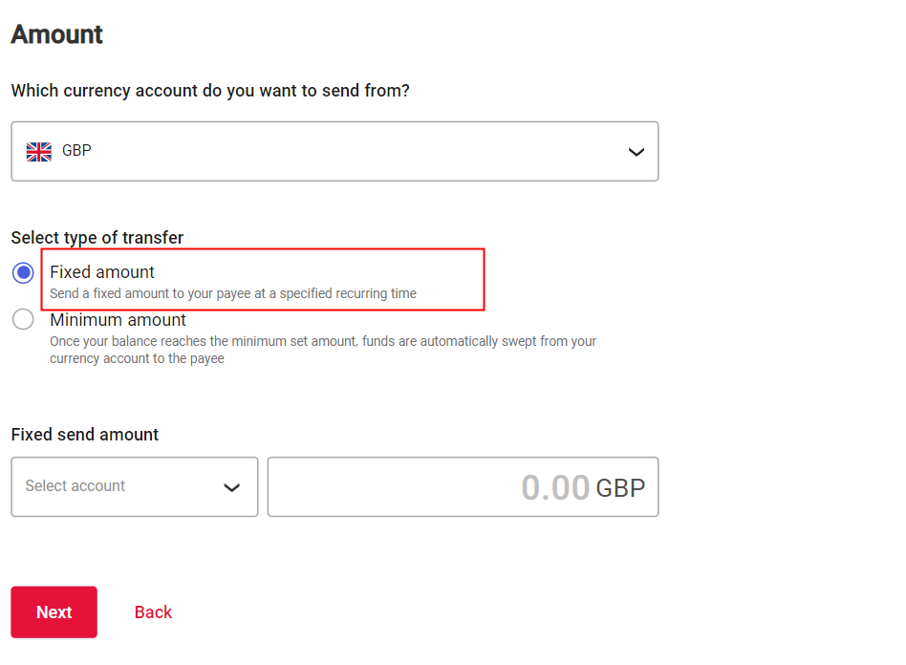Click the 'Amount' page heading
The height and width of the screenshot is (665, 906).
coord(57,34)
